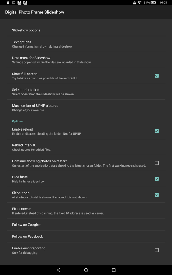Tap the Wi-Fi status icon
This screenshot has width=172, height=275.
140,3
